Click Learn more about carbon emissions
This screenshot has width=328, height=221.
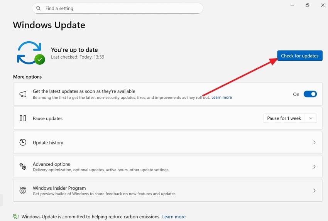pyautogui.click(x=174, y=217)
